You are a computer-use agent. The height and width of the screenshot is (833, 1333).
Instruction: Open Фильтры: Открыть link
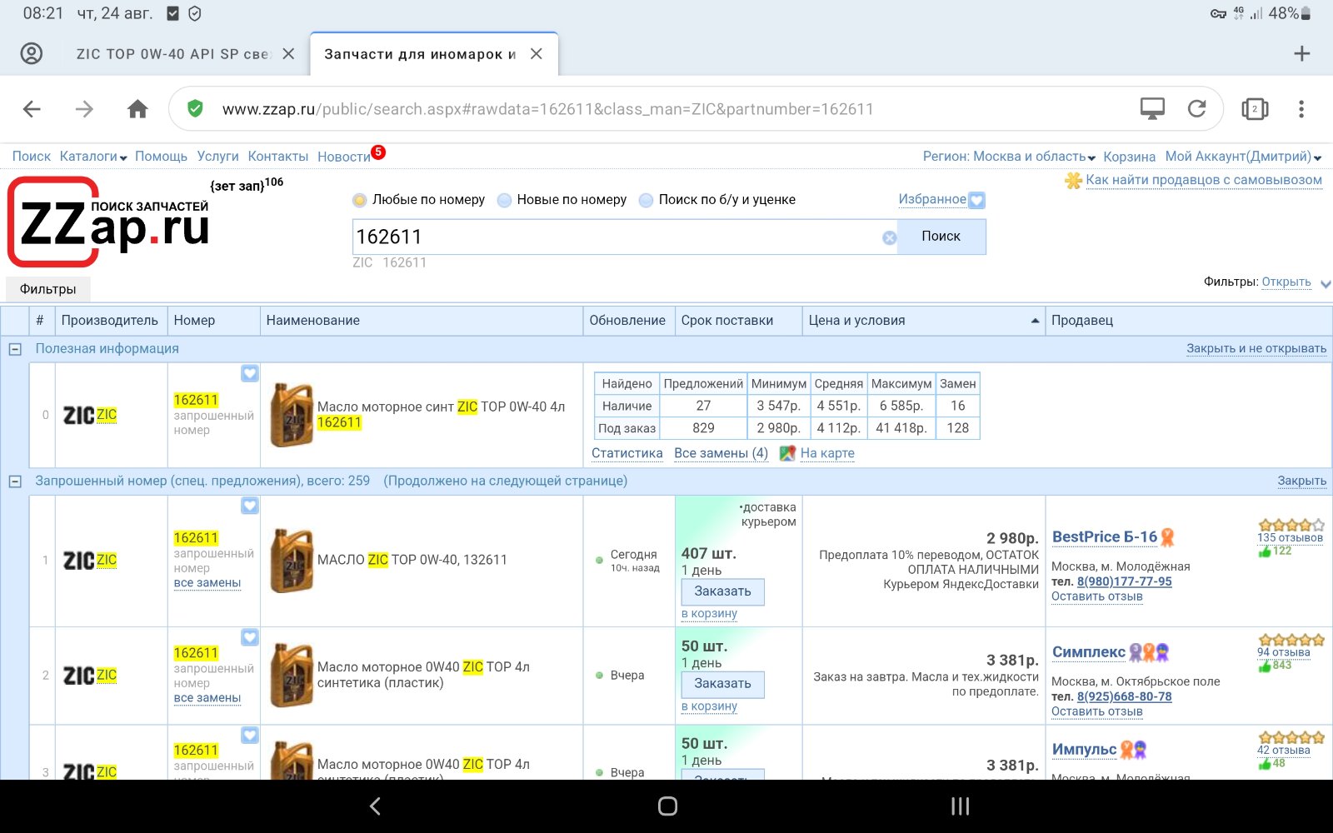point(1286,282)
